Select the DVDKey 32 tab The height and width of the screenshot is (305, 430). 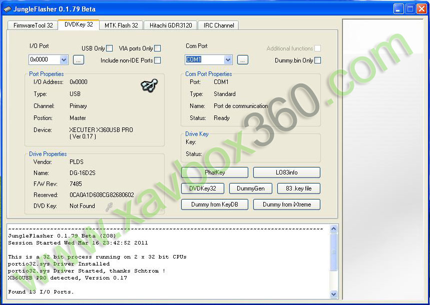79,24
